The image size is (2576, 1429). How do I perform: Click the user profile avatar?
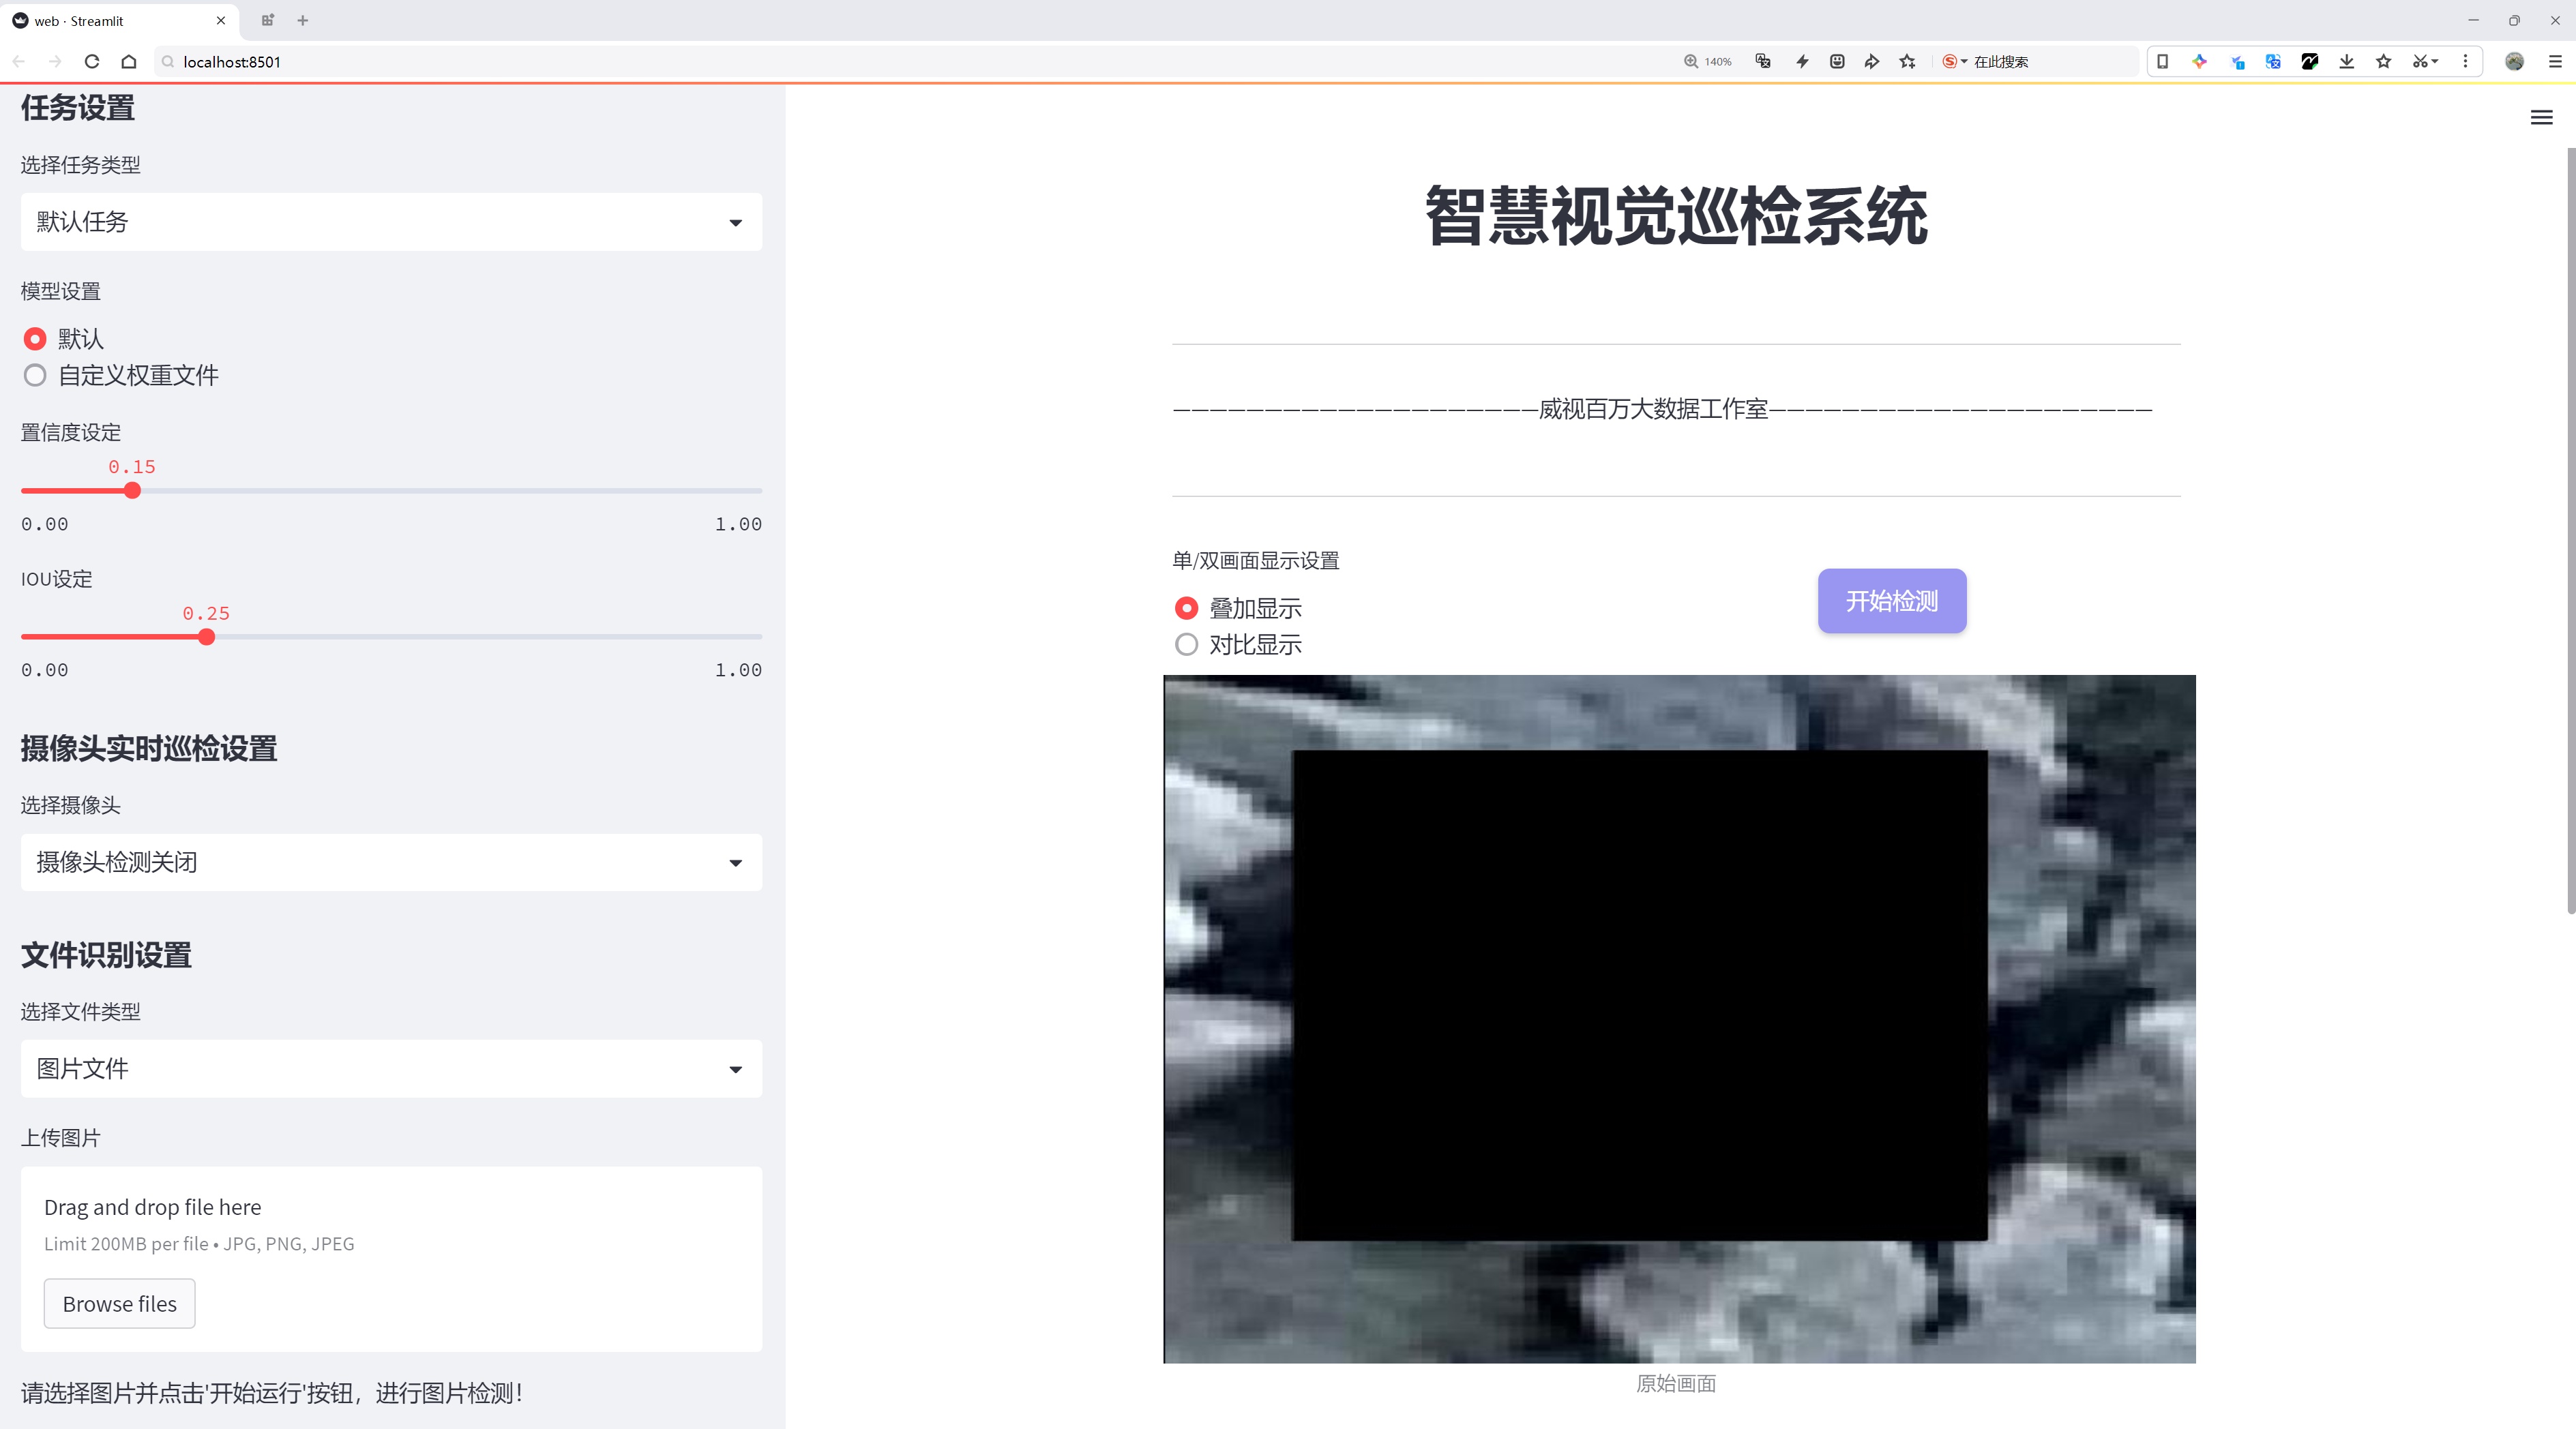pyautogui.click(x=2515, y=62)
